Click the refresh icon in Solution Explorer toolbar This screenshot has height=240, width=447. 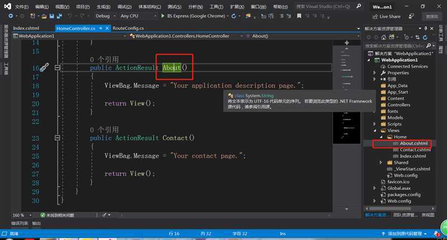425,37
